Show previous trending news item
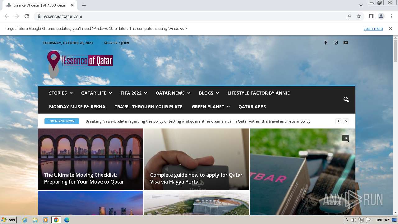The image size is (398, 224). click(339, 121)
